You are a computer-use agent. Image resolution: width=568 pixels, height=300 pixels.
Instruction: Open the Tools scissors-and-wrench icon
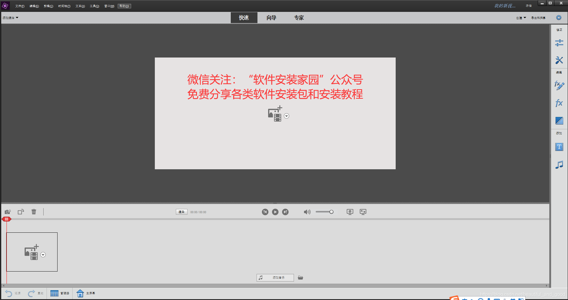click(559, 60)
